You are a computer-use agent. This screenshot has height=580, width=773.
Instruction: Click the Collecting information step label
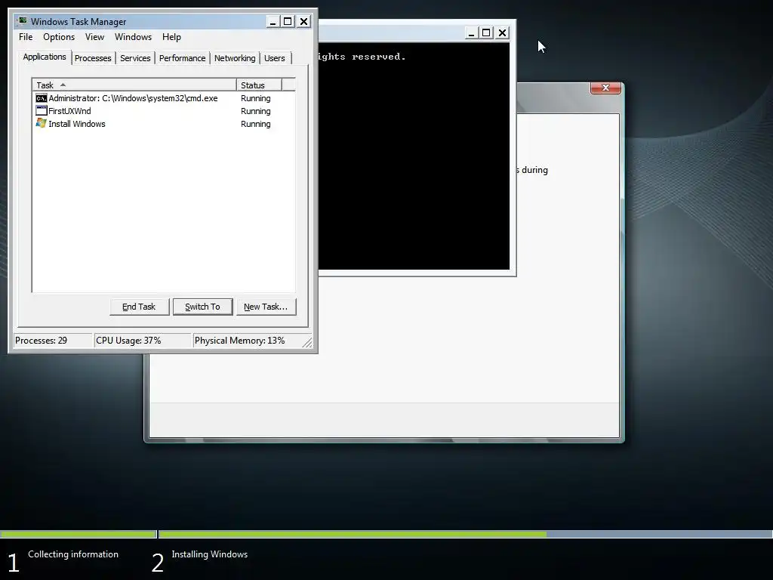pyautogui.click(x=73, y=554)
